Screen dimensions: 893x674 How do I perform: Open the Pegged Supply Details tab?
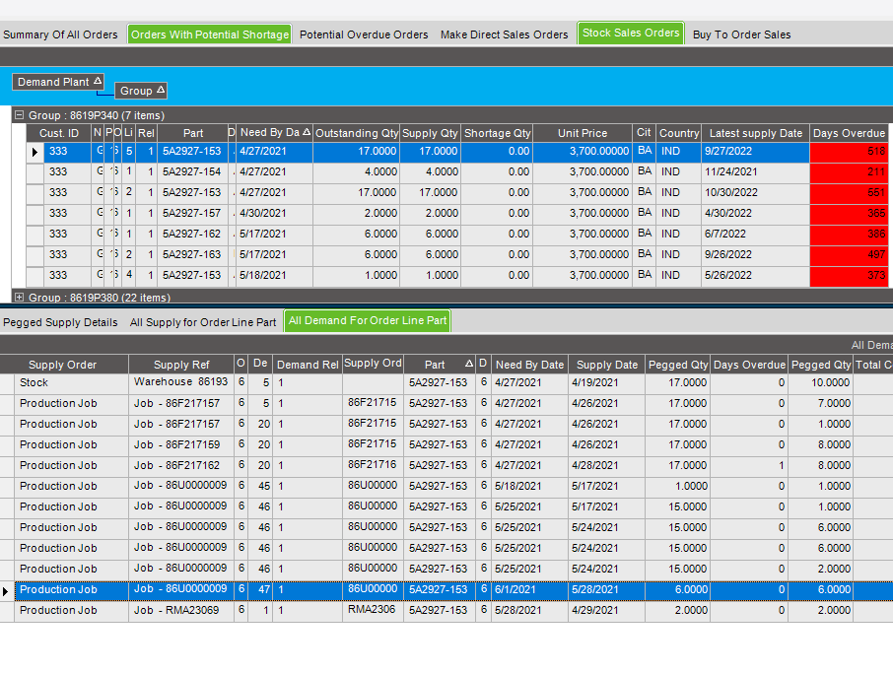click(60, 322)
